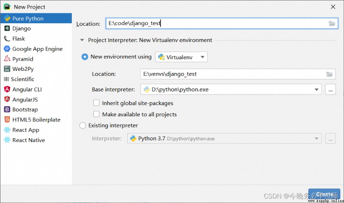
Task: Enable Inherit global site-packages checkbox
Action: [96, 103]
